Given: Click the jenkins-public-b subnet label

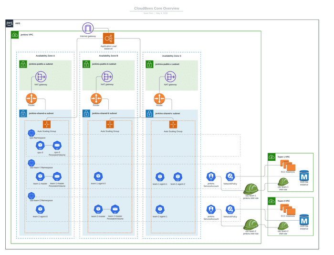Looking at the screenshot, I should pyautogui.click(x=104, y=64).
